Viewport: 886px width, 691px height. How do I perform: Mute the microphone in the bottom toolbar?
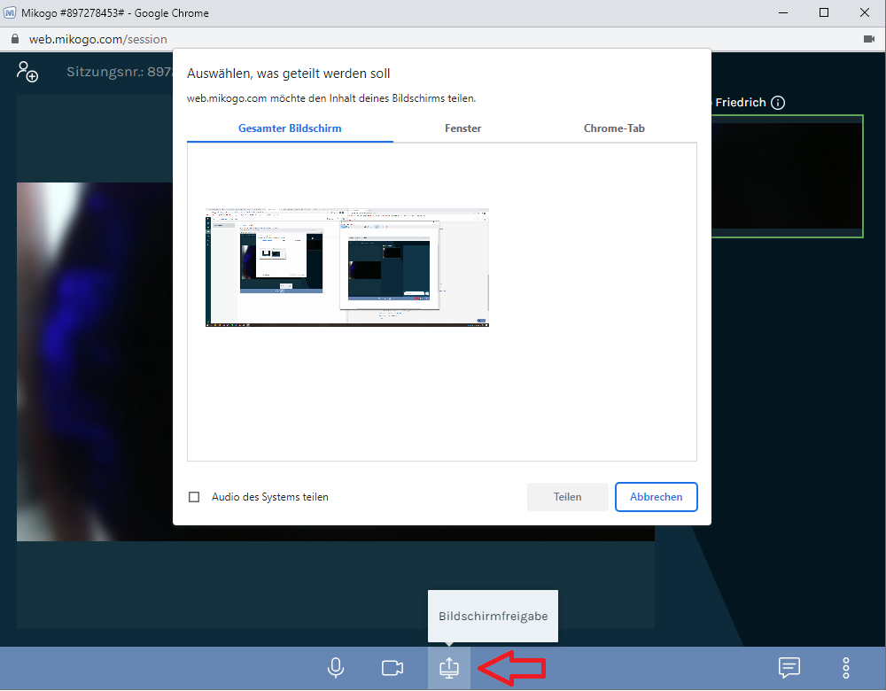point(336,667)
